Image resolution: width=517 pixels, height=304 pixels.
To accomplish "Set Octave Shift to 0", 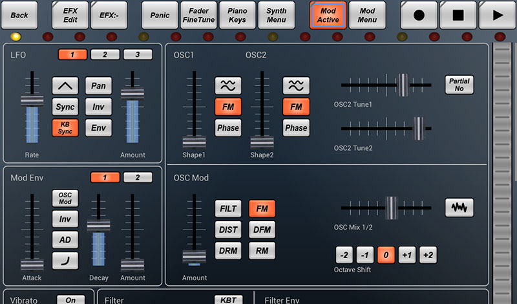I will (x=386, y=255).
